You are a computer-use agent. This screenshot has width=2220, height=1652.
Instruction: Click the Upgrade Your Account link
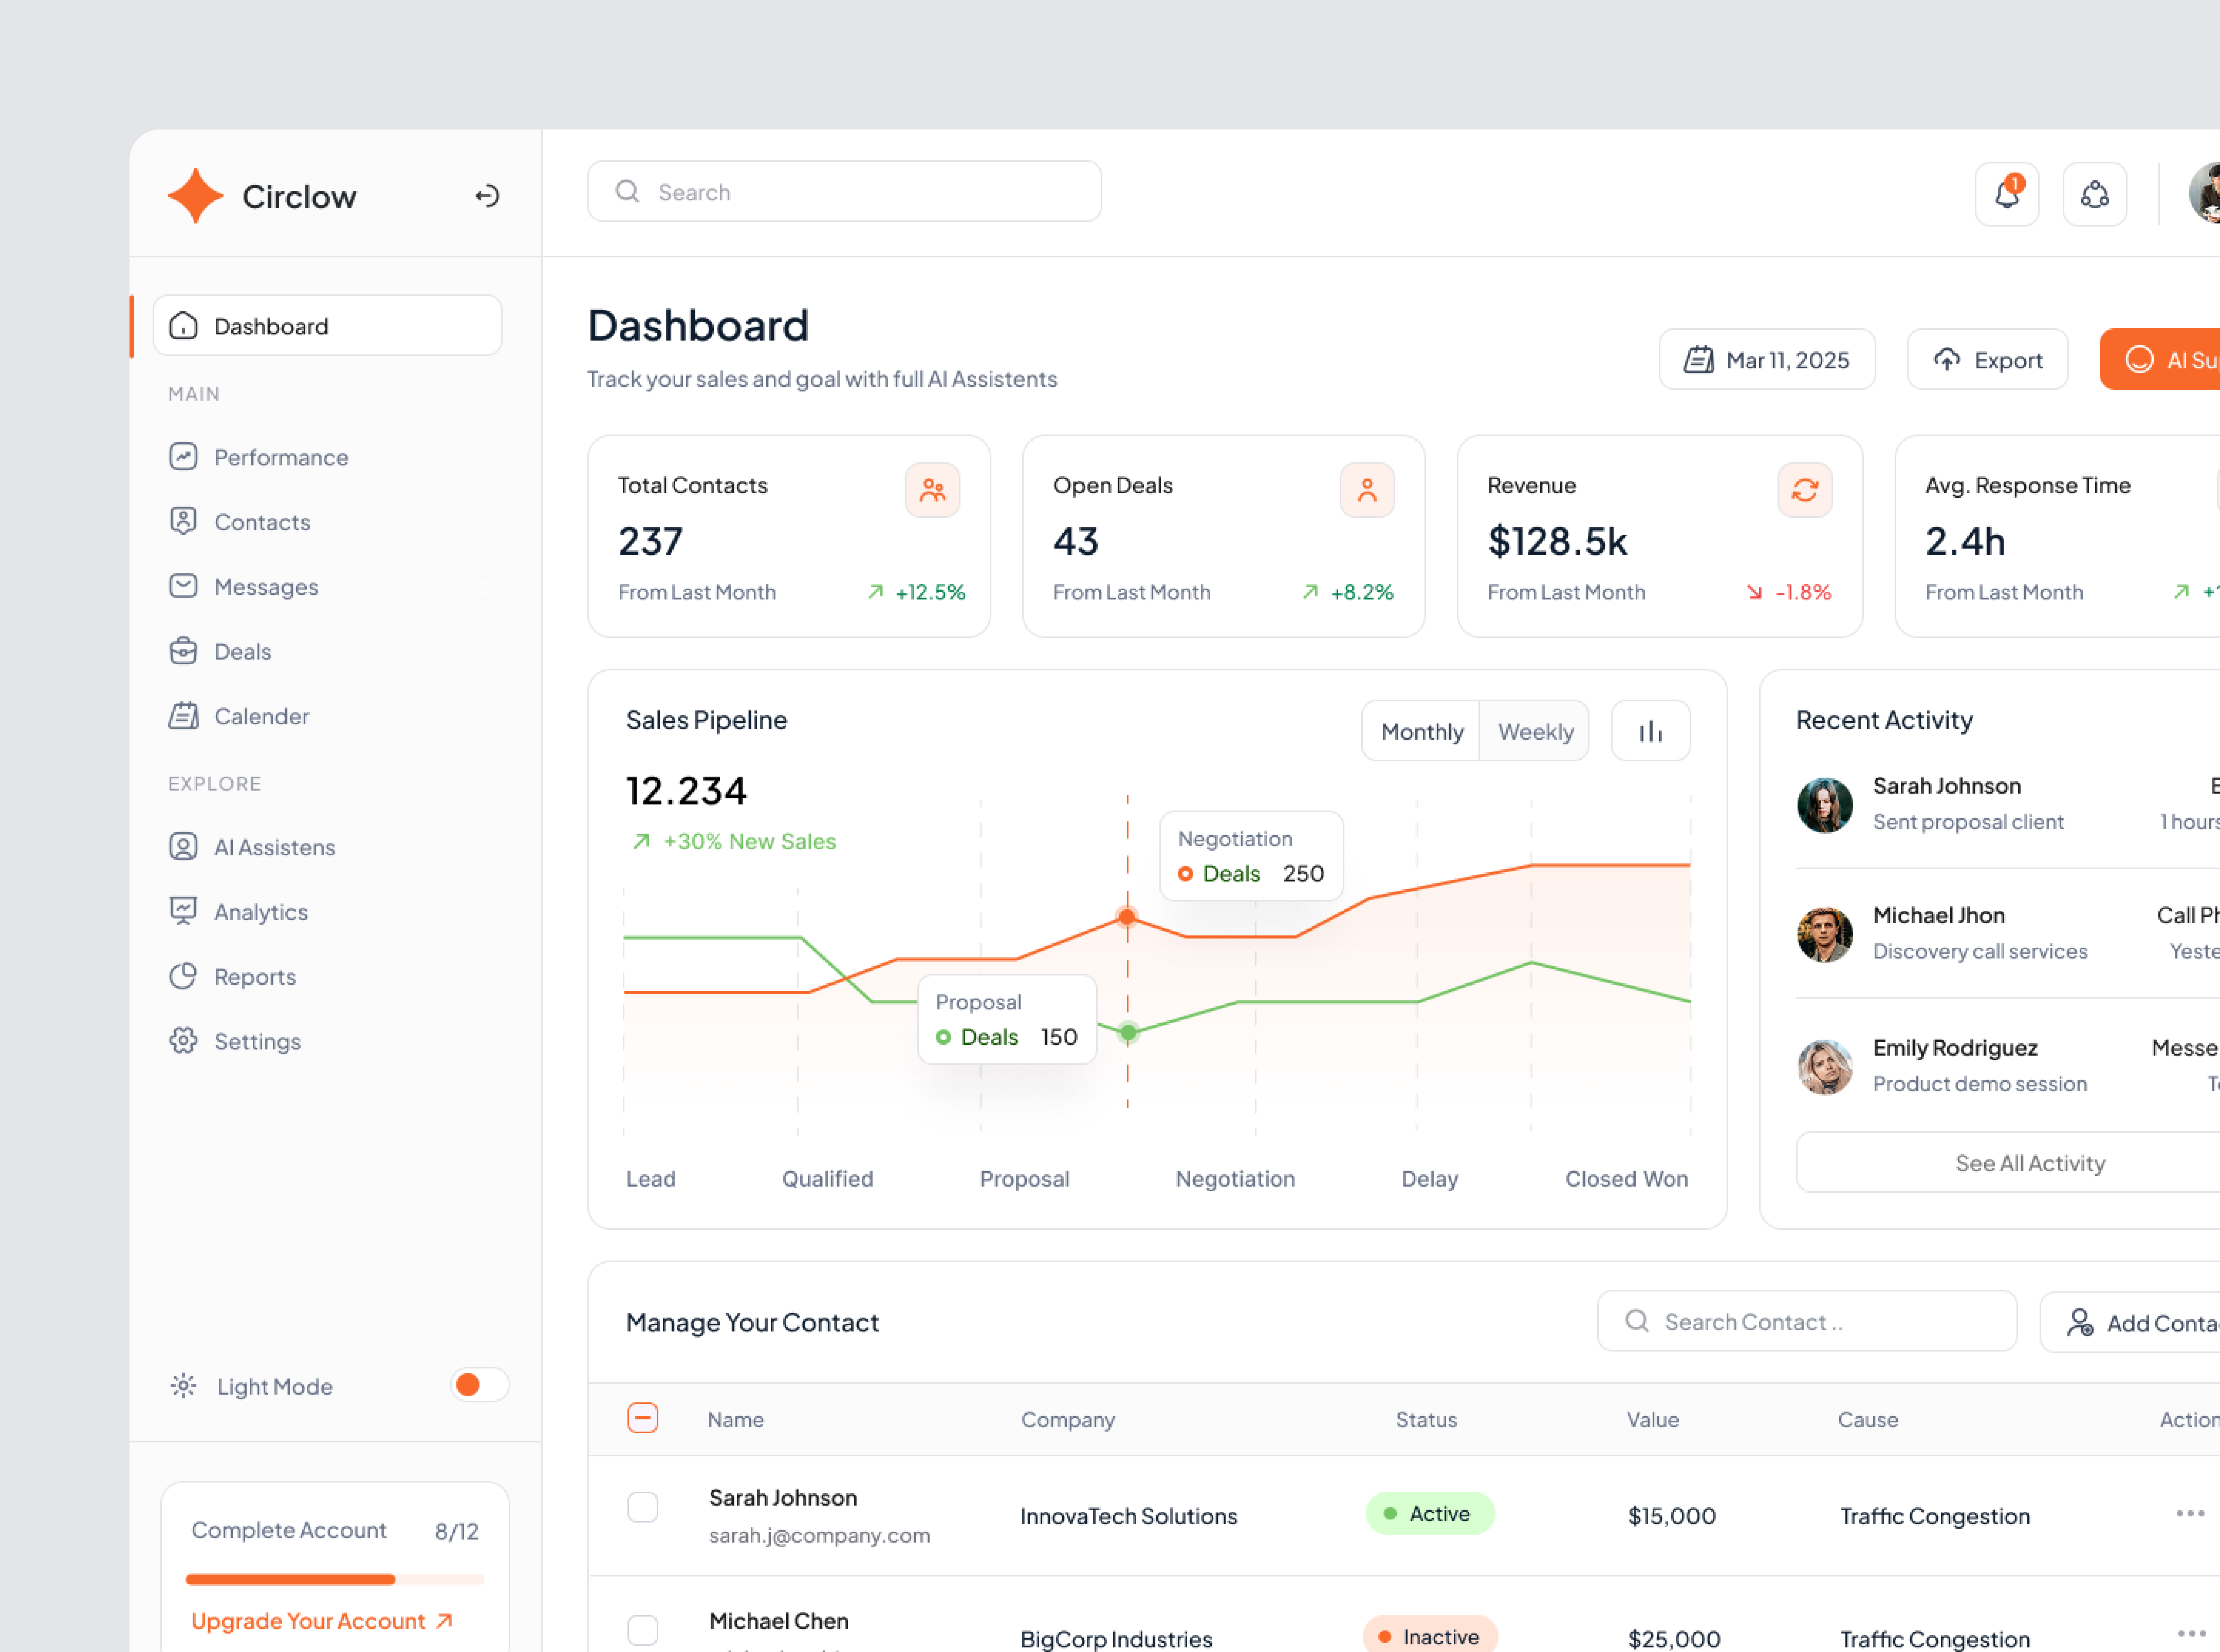click(320, 1620)
